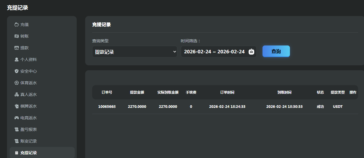Click the date range 2026-02-24 input field
Screen dimensions: 364x158
(x=214, y=52)
